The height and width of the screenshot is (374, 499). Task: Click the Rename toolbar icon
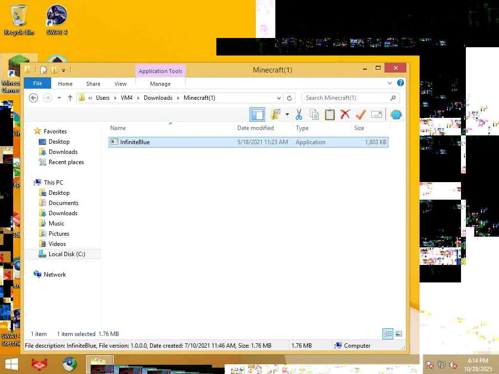coord(377,114)
